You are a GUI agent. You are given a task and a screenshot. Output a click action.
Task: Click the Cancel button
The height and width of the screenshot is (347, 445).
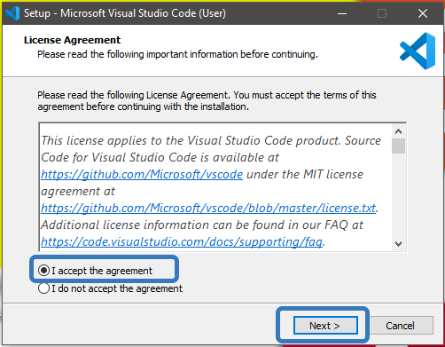[x=400, y=326]
